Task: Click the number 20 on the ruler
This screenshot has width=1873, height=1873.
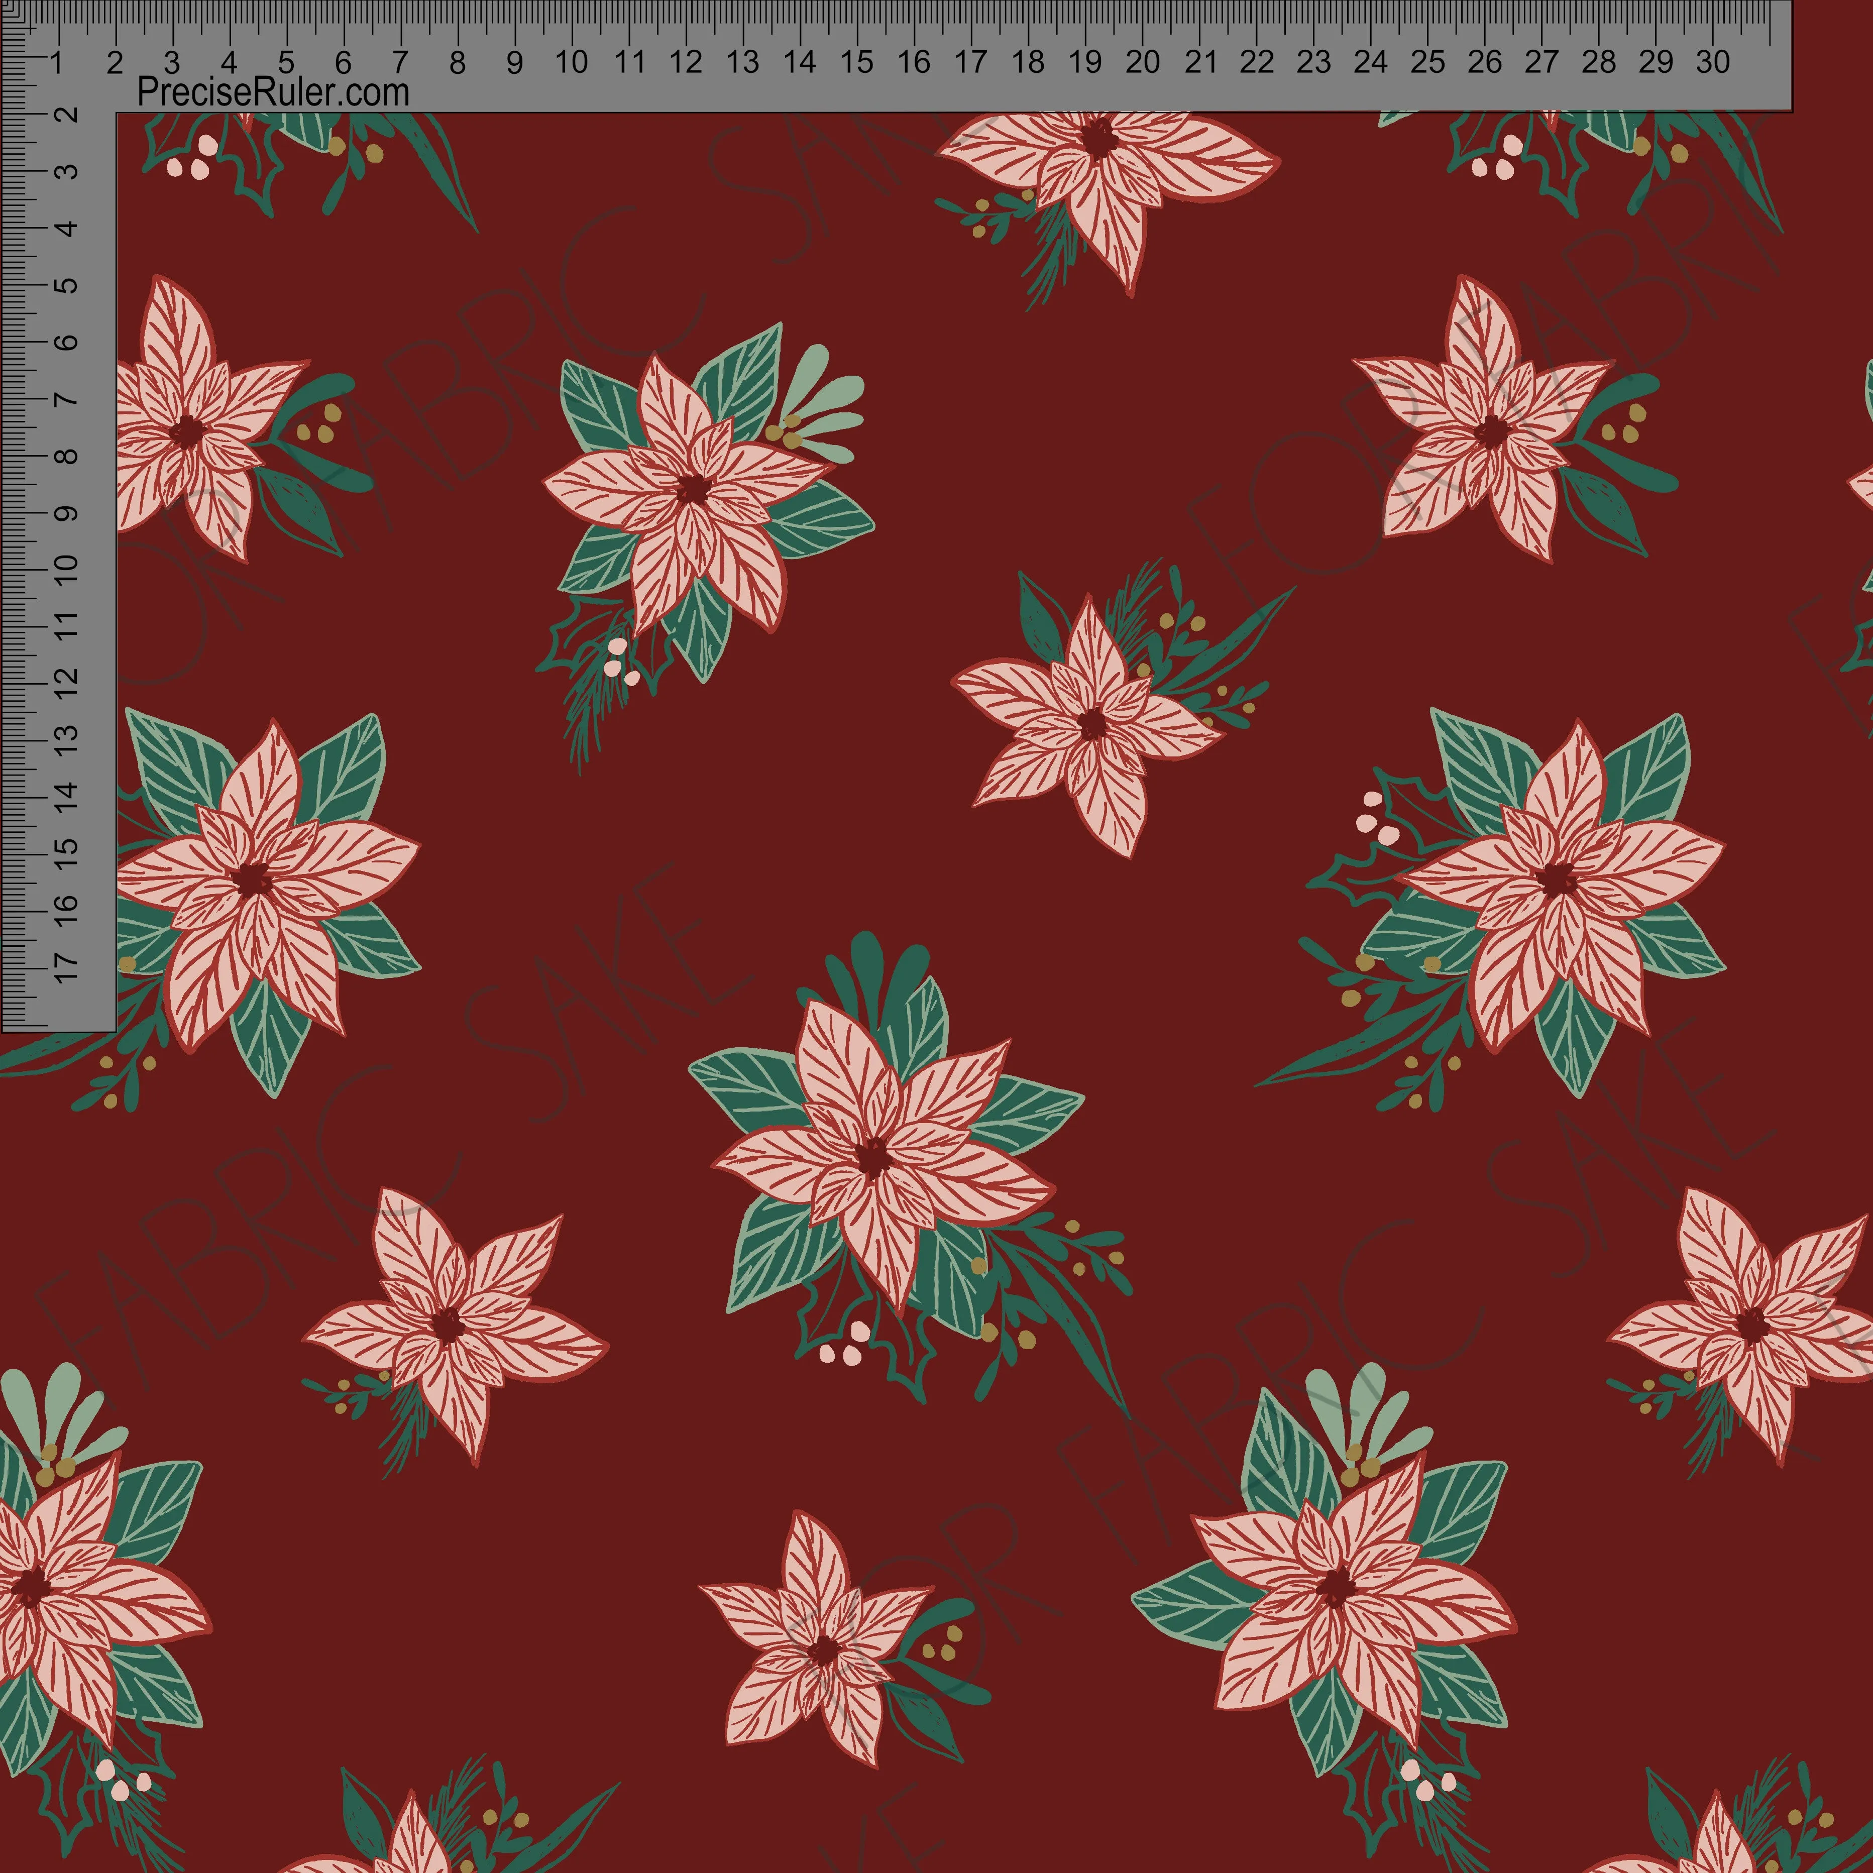Action: click(1142, 62)
